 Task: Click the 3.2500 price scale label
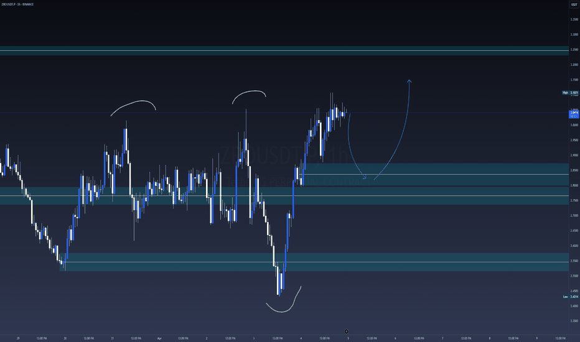(574, 50)
